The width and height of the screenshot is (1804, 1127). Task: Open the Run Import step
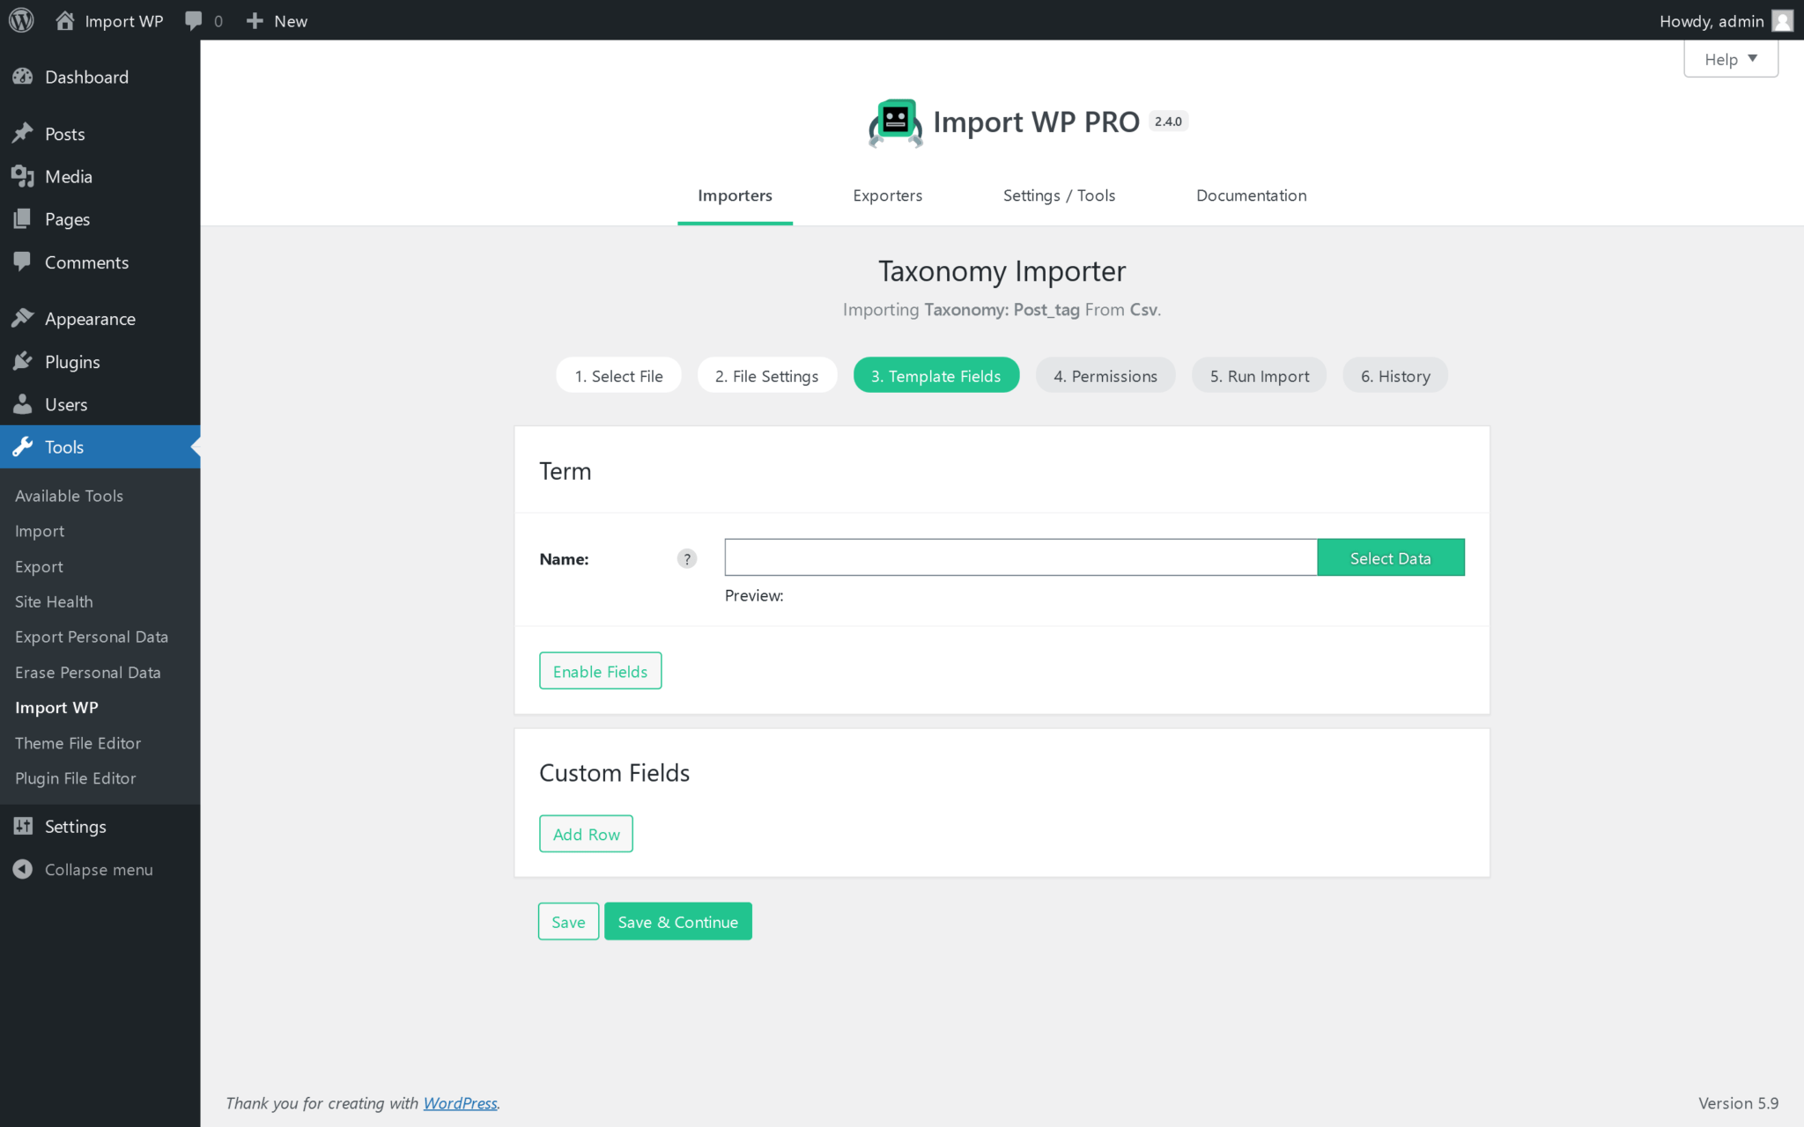1259,375
